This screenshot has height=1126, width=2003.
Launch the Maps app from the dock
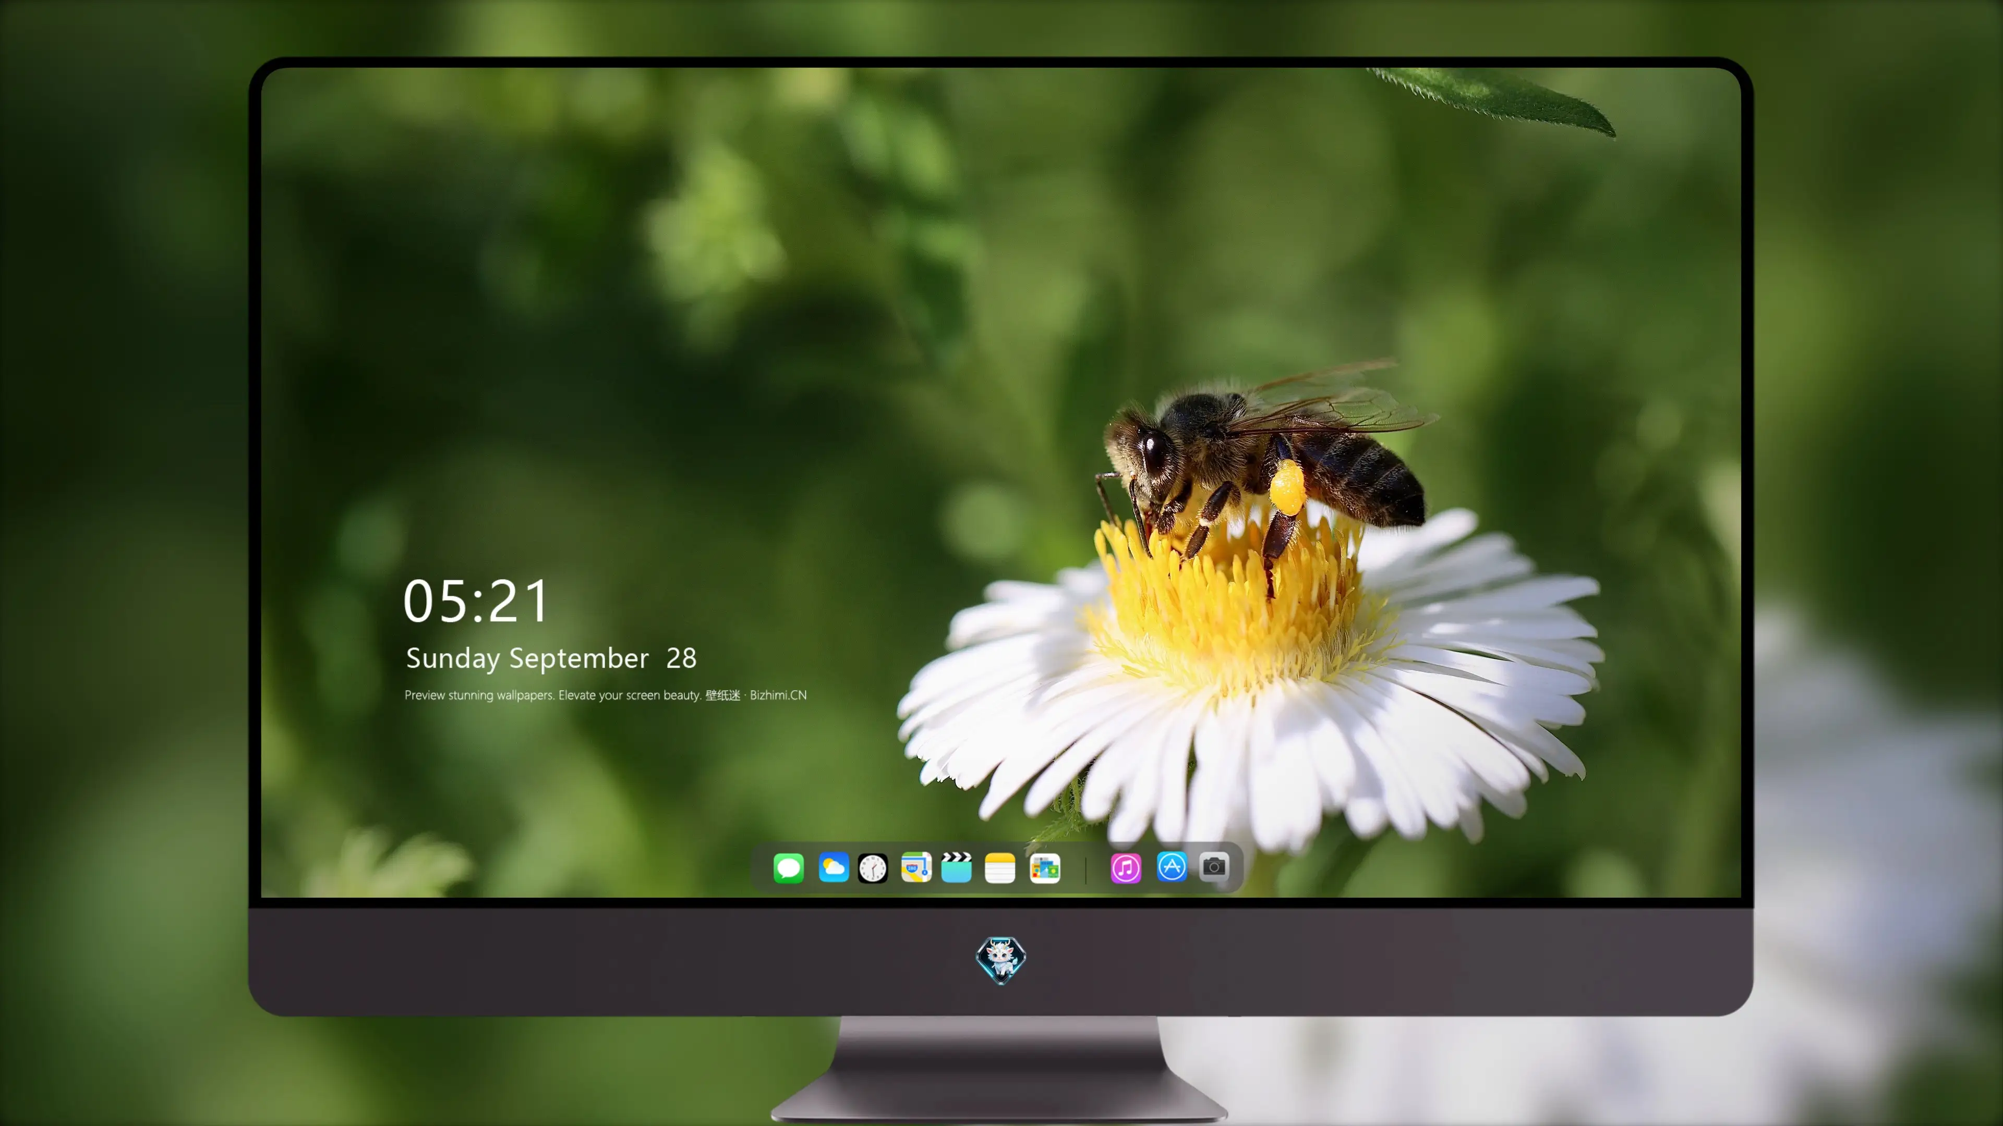pos(916,867)
